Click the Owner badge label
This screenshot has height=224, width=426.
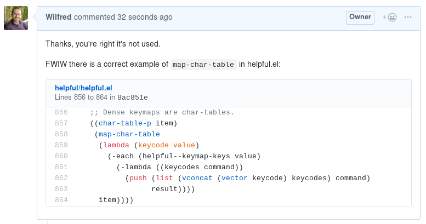tap(360, 17)
